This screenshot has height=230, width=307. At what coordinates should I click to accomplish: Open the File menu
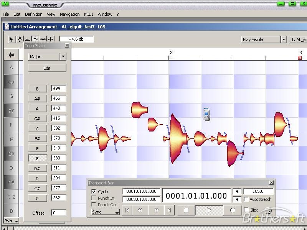(x=6, y=14)
